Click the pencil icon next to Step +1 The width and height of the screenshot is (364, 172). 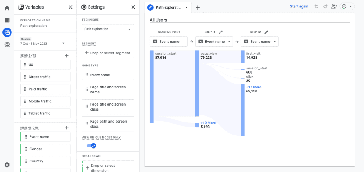221,32
